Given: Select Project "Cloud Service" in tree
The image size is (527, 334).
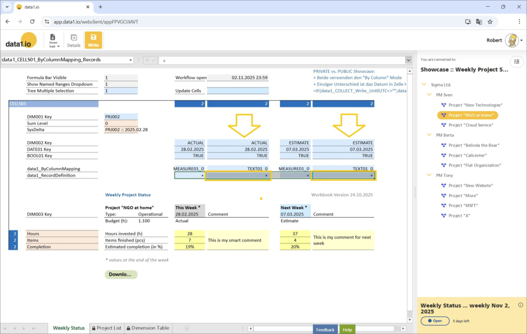Looking at the screenshot, I should (x=471, y=125).
